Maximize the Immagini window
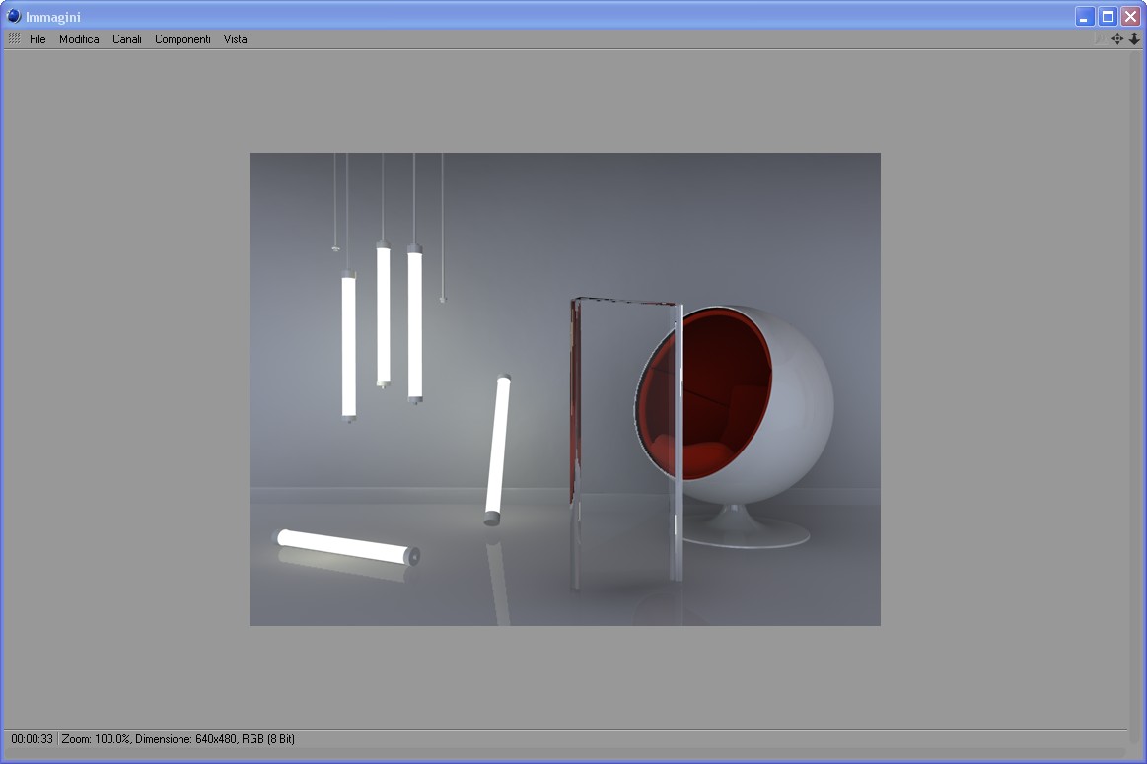The width and height of the screenshot is (1147, 764). 1108,16
